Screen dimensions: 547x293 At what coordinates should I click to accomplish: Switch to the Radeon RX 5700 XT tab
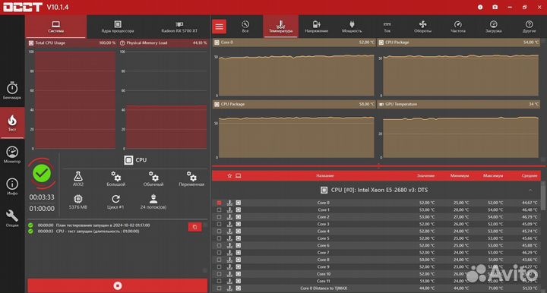[x=179, y=27]
